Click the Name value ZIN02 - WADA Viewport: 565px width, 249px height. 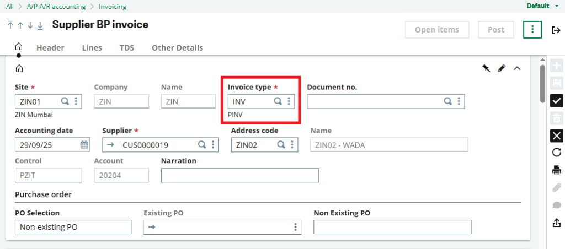pyautogui.click(x=389, y=145)
